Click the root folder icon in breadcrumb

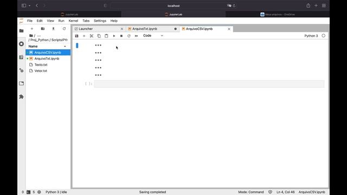[31, 36]
